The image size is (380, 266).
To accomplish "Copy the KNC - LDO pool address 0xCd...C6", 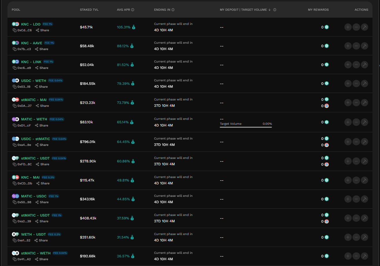I will click(x=14, y=30).
